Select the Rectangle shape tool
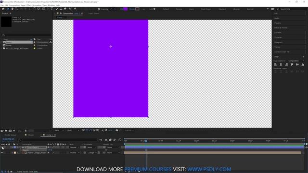Screen dimensions: 308x173 click(44, 9)
